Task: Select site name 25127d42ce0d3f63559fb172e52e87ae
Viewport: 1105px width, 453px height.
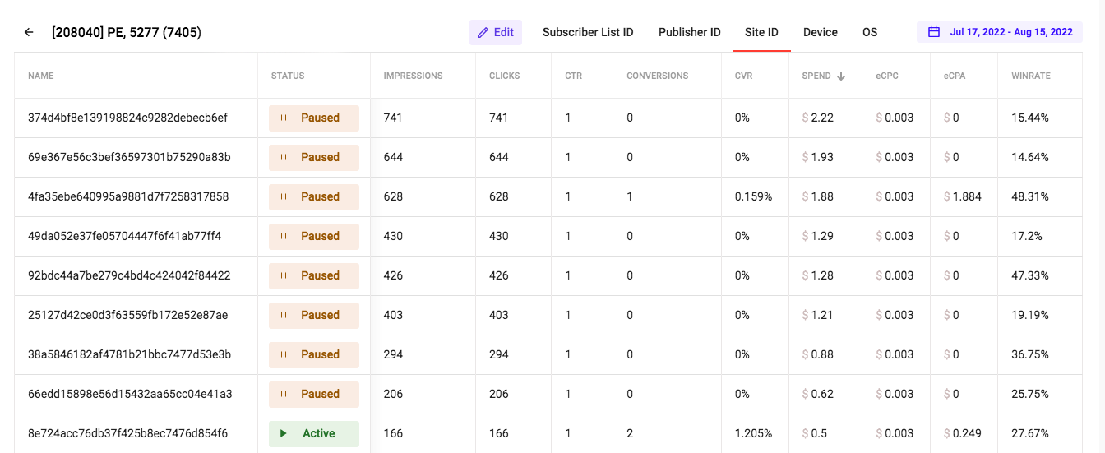Action: tap(128, 315)
